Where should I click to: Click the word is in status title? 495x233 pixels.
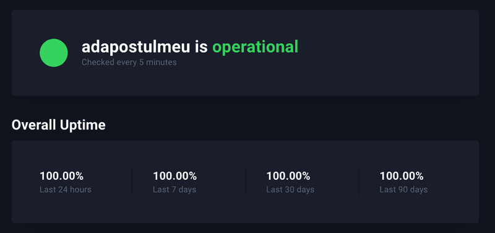click(x=201, y=48)
